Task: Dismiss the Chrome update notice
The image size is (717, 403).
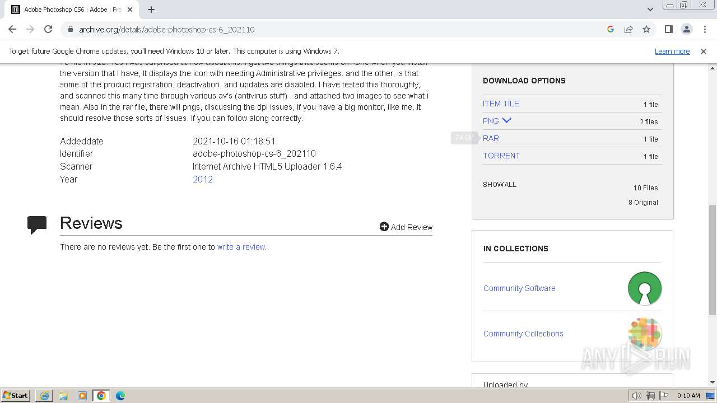Action: point(703,51)
